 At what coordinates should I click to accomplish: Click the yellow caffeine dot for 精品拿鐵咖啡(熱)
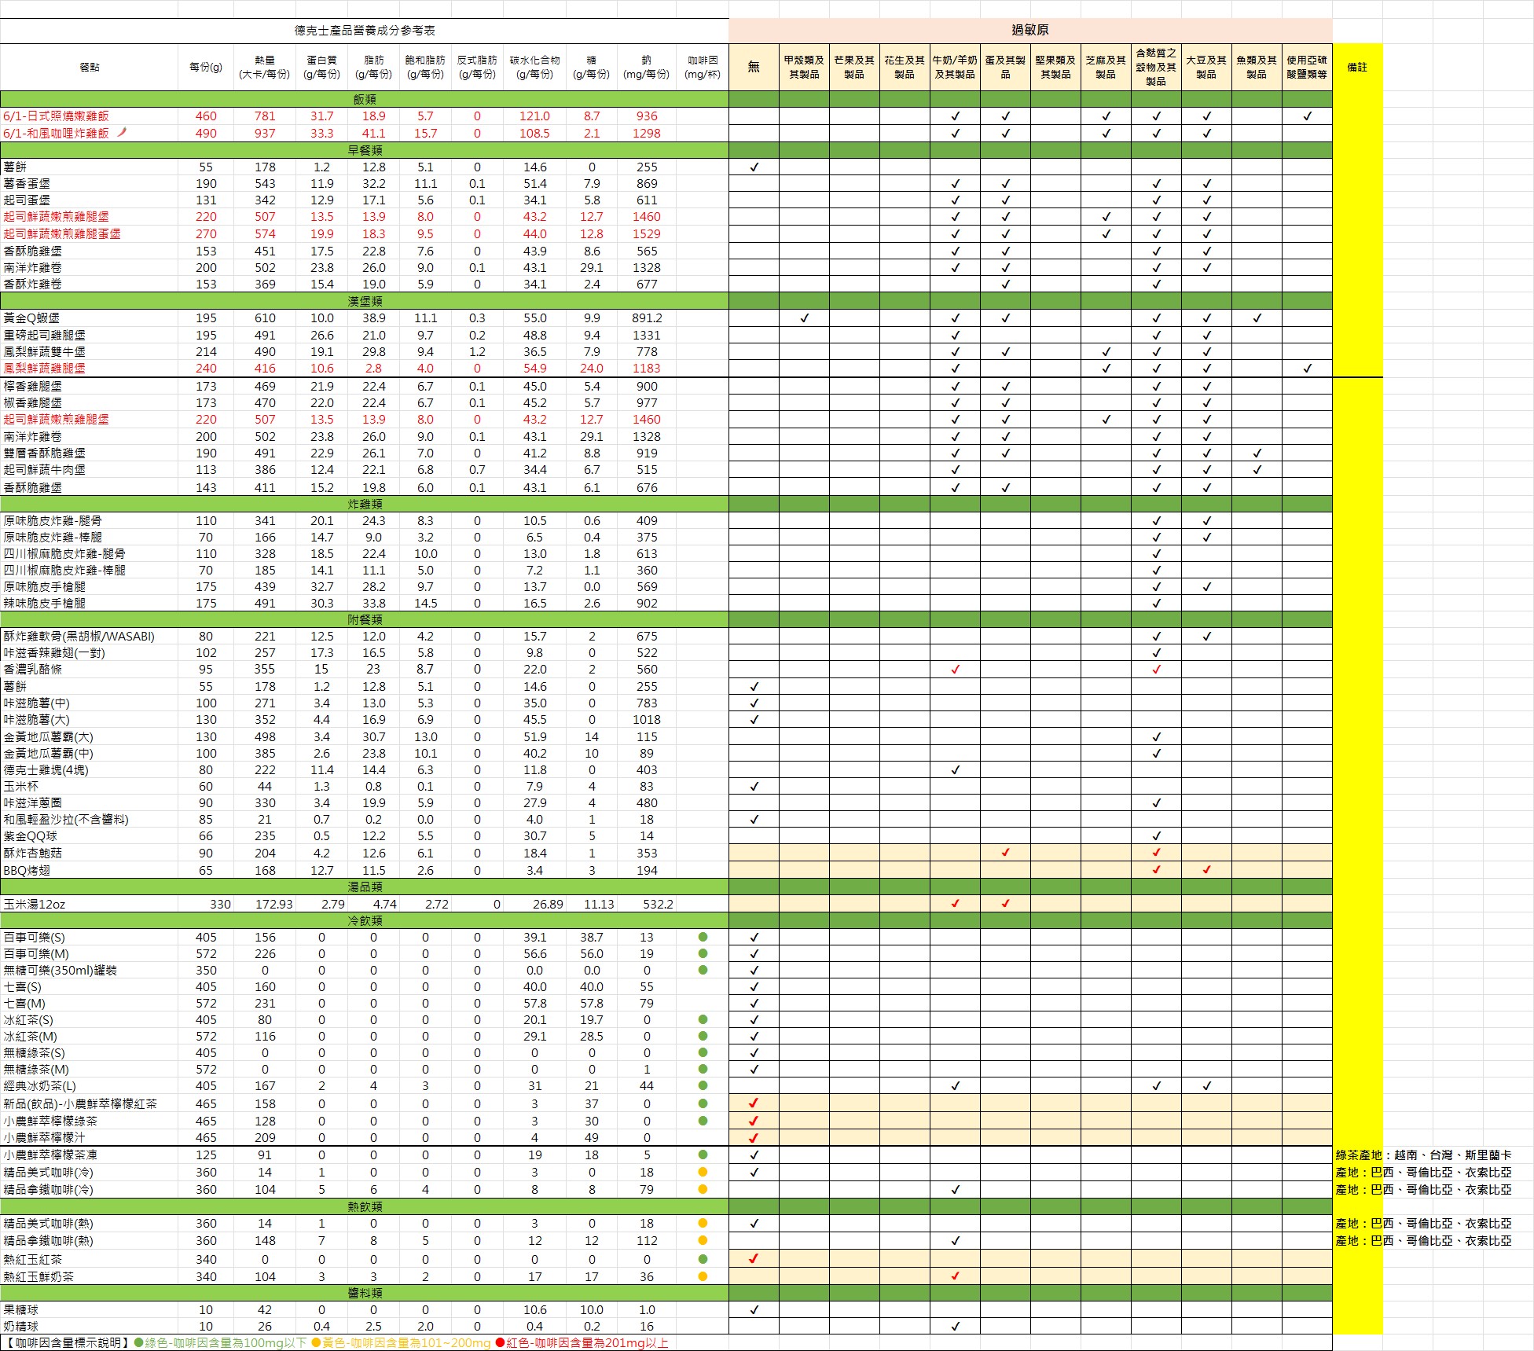(x=703, y=1240)
